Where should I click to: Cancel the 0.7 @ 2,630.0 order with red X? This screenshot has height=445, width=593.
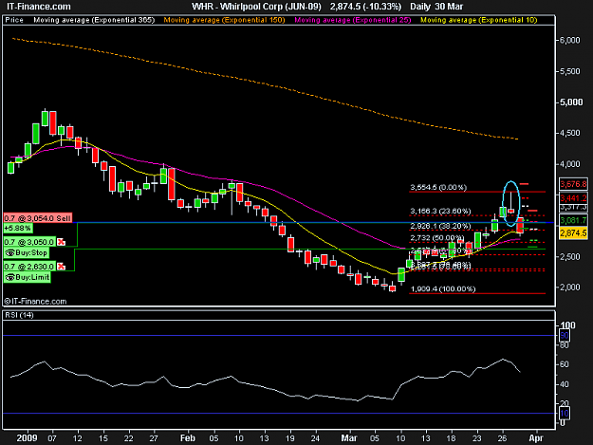coord(61,267)
